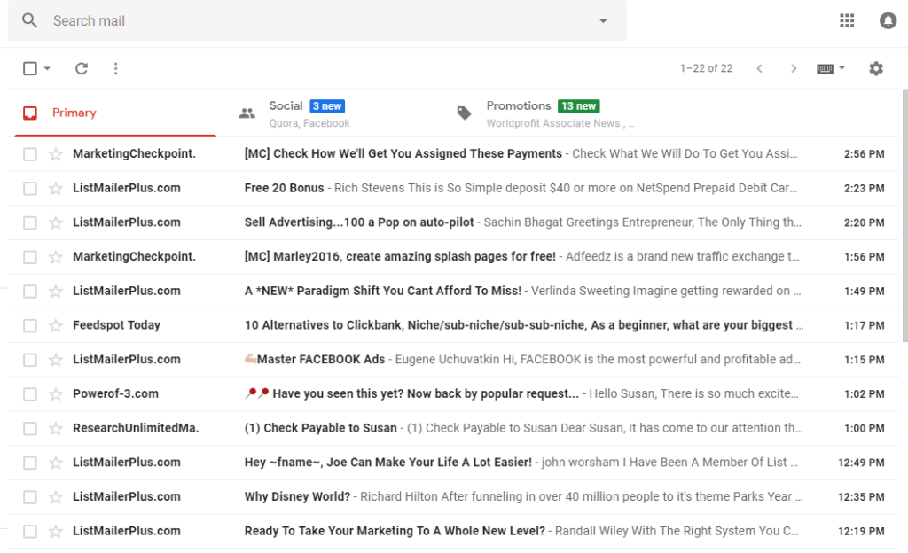Open the Why Disney World email

point(453,497)
